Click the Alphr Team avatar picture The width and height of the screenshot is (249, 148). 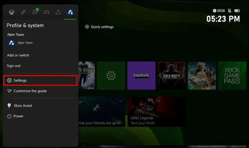[x=11, y=43]
